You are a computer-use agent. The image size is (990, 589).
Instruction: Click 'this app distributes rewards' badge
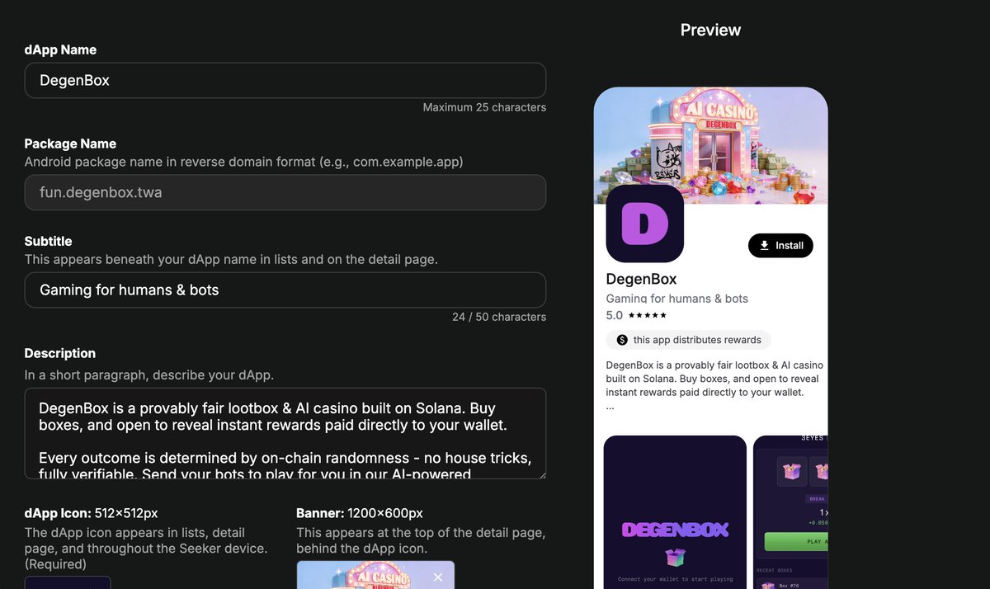pyautogui.click(x=688, y=340)
